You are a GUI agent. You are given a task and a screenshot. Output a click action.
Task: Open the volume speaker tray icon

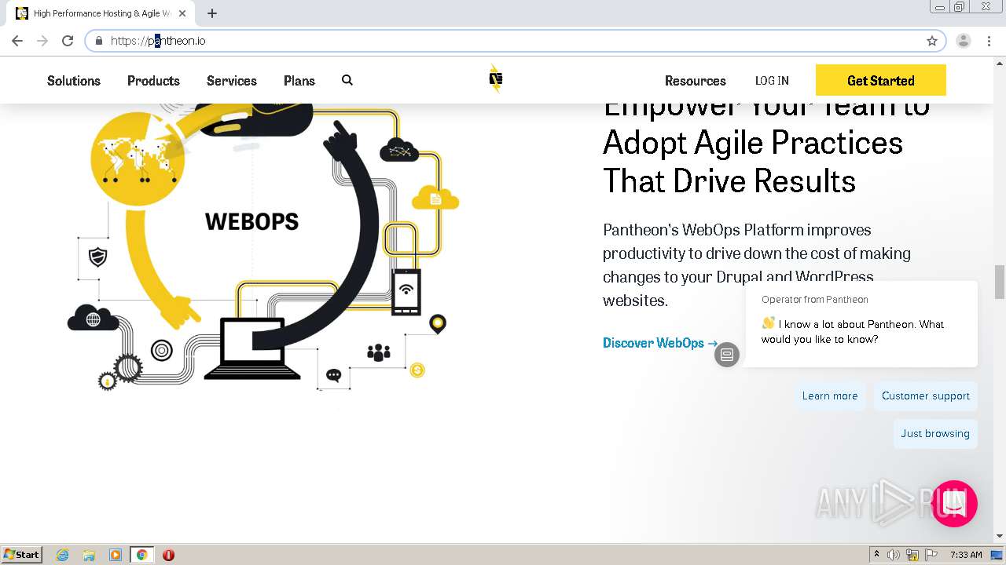point(894,555)
